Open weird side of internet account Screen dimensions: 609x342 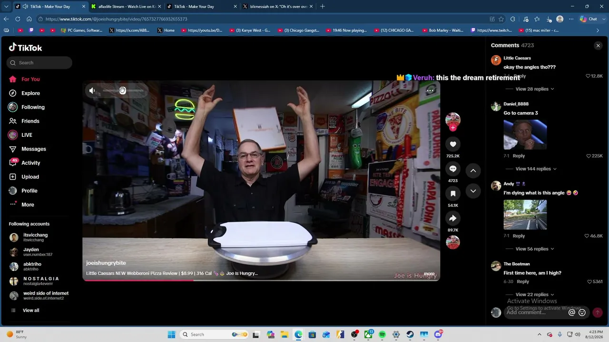pos(39,295)
